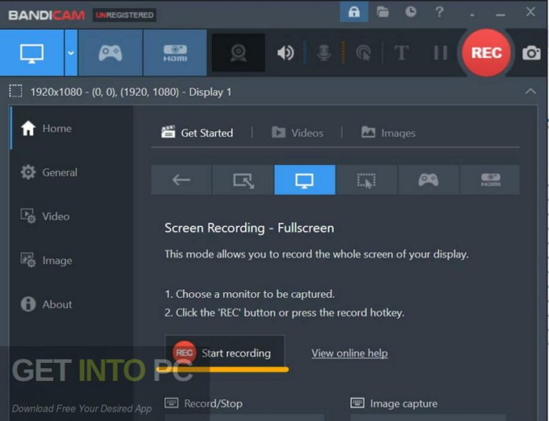Switch to the Images tab

tap(388, 132)
